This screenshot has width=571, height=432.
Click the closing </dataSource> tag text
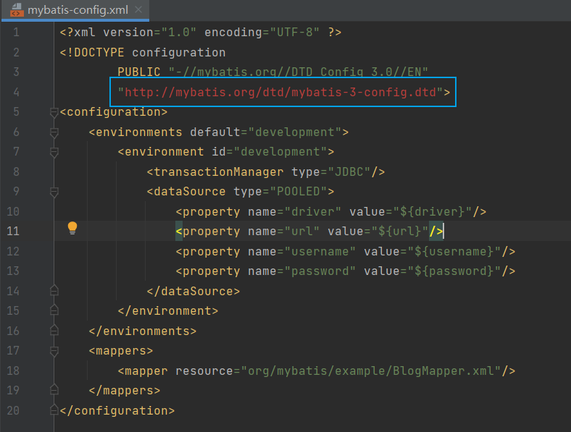pos(193,292)
